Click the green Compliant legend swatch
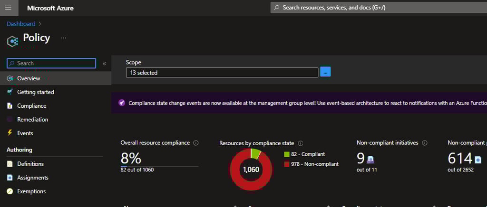This screenshot has width=487, height=207. (287, 154)
